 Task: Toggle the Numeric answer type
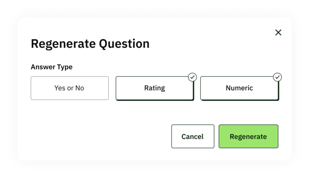coord(239,88)
